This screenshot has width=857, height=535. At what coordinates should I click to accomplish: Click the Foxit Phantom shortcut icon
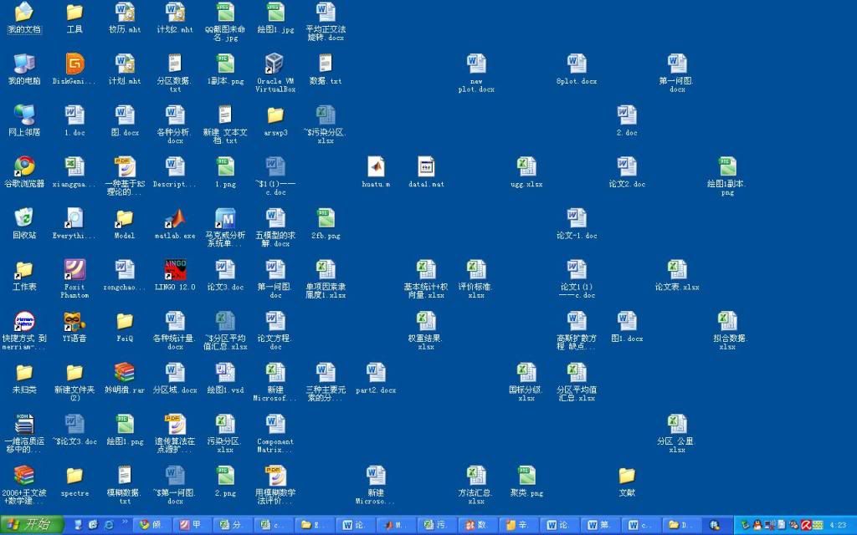click(74, 271)
